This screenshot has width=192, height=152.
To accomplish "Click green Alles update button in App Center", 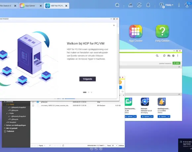I will (x=176, y=63).
